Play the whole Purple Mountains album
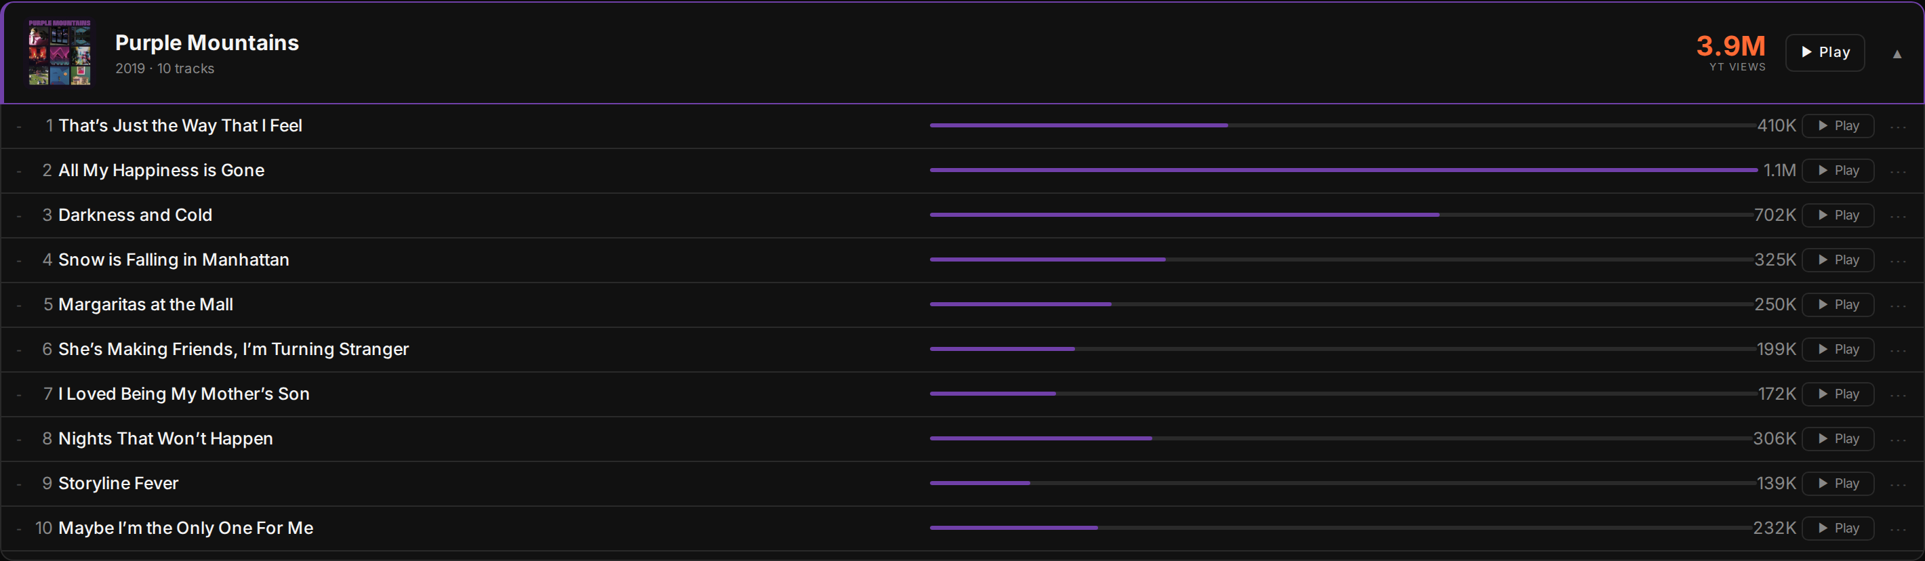The image size is (1925, 561). coord(1824,52)
